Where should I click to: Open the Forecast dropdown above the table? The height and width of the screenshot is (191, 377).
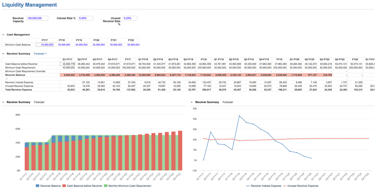40,54
